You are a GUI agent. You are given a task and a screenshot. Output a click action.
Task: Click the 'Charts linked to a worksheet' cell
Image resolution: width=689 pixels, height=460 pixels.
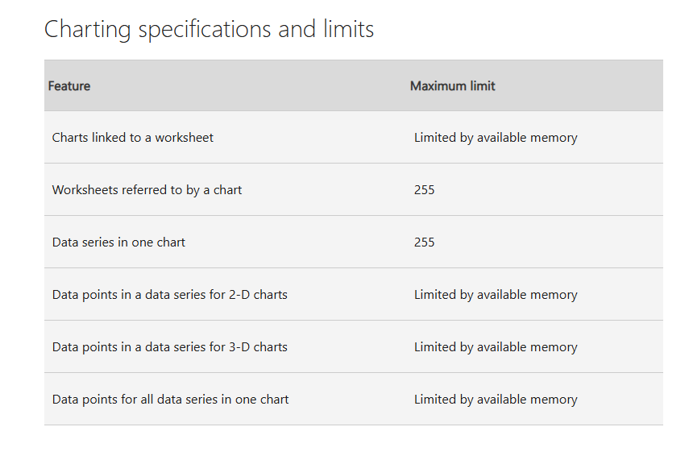tap(132, 138)
